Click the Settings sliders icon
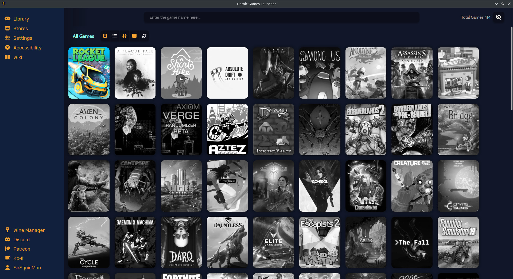Screen dimensions: 513x279 click(x=7, y=38)
